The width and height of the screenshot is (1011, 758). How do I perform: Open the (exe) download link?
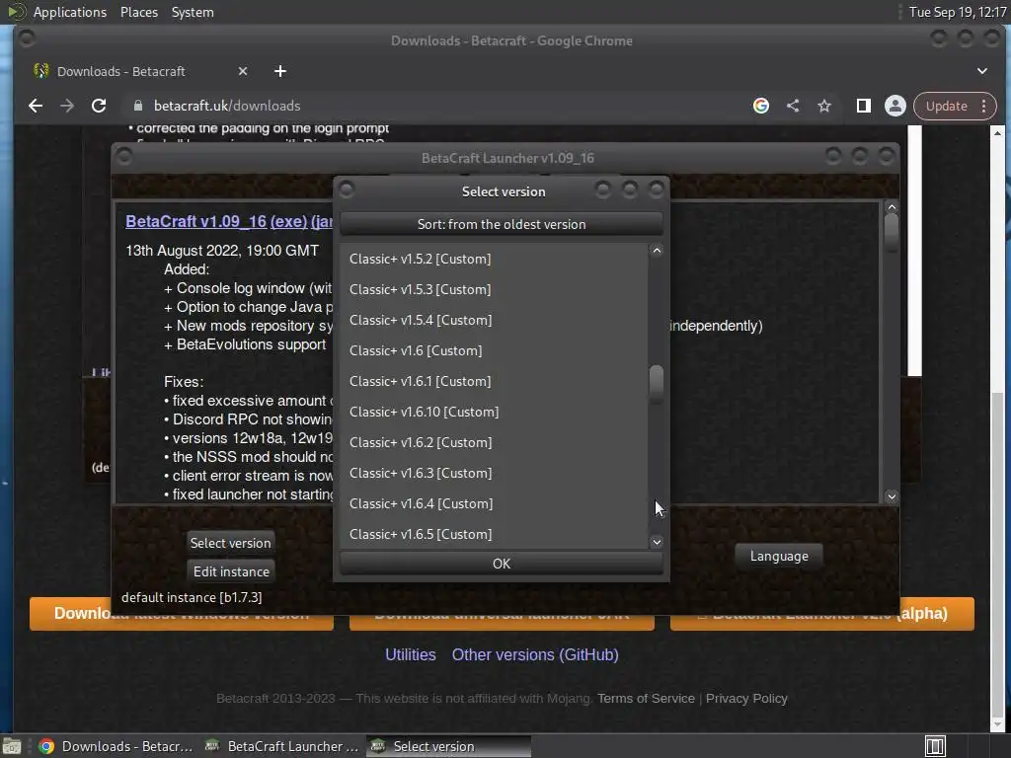tap(288, 221)
